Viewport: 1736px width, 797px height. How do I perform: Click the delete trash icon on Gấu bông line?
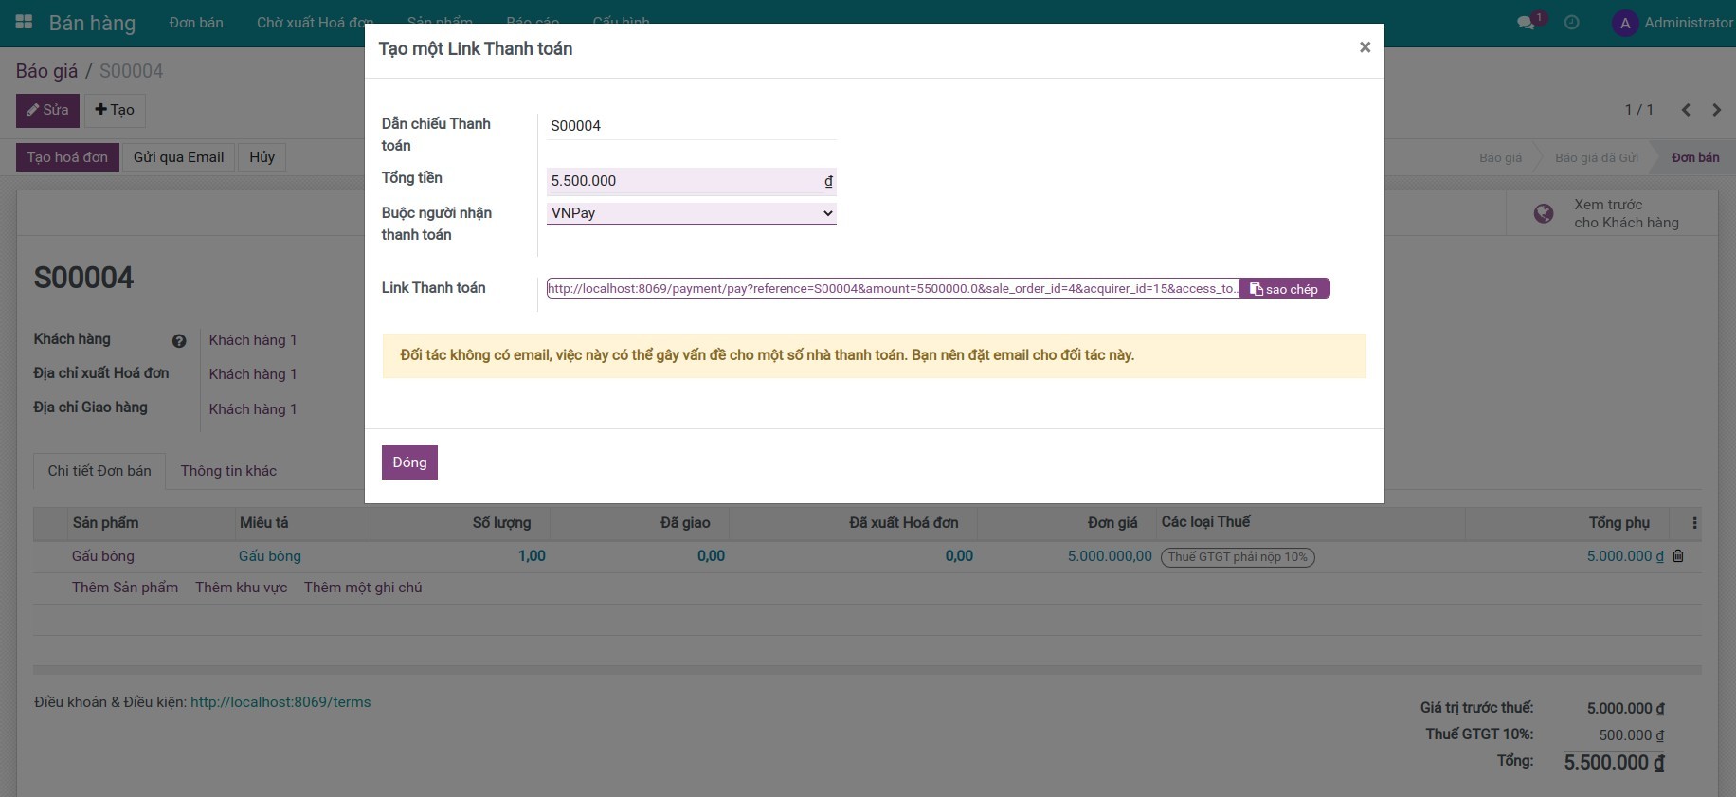[x=1678, y=556]
